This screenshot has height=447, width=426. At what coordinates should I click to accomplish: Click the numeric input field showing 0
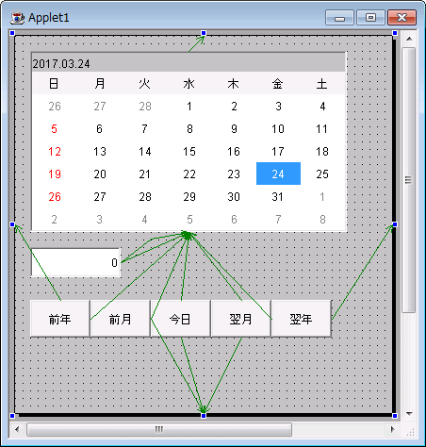[75, 262]
